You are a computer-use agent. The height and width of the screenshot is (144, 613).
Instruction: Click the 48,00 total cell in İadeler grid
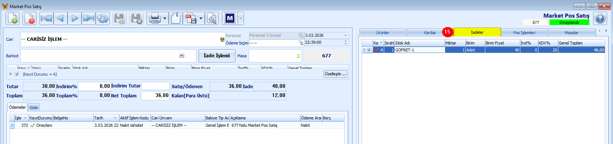pos(581,50)
